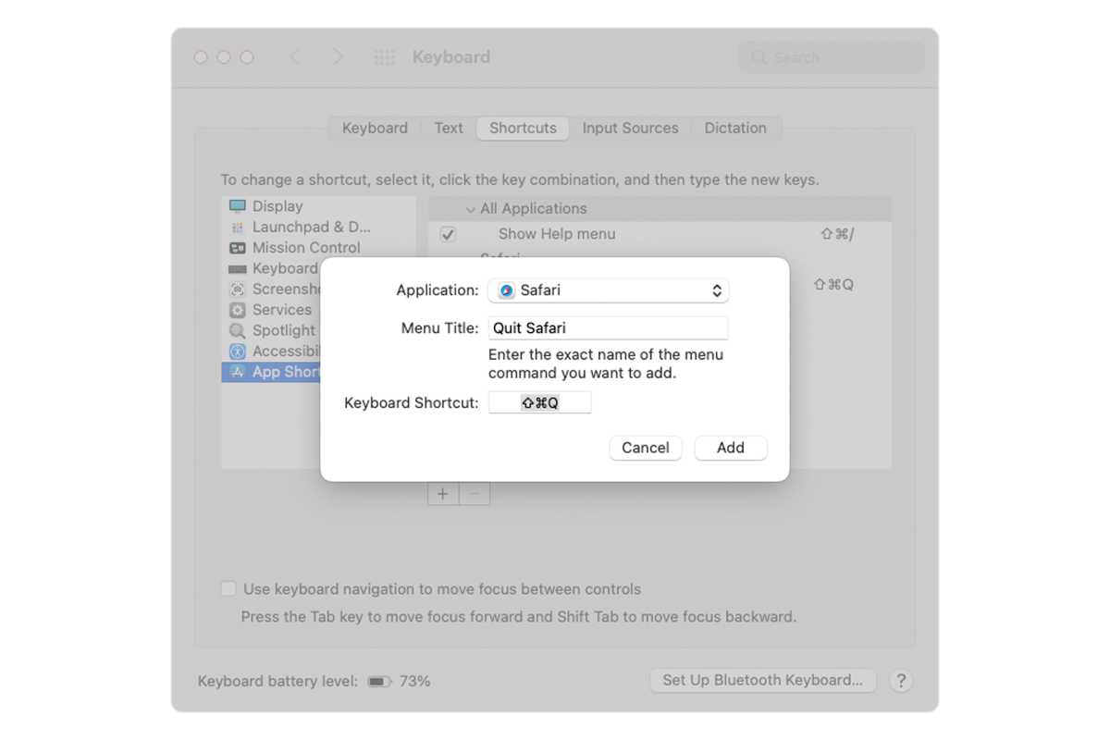Select the Shortcuts tab
This screenshot has height=740, width=1110.
point(523,128)
